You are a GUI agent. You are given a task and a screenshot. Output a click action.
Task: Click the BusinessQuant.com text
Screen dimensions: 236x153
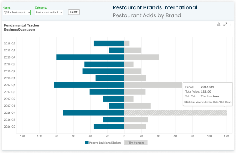click(19, 29)
